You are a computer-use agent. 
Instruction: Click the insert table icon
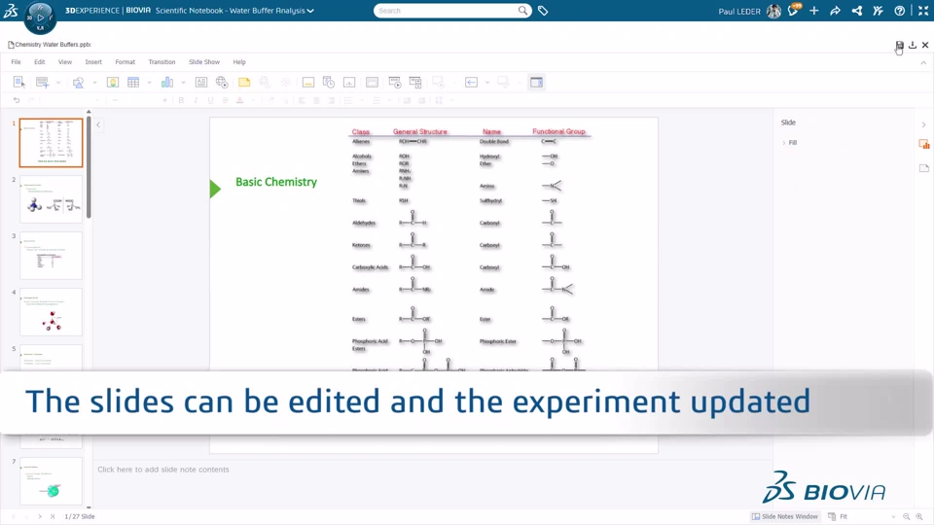point(133,83)
